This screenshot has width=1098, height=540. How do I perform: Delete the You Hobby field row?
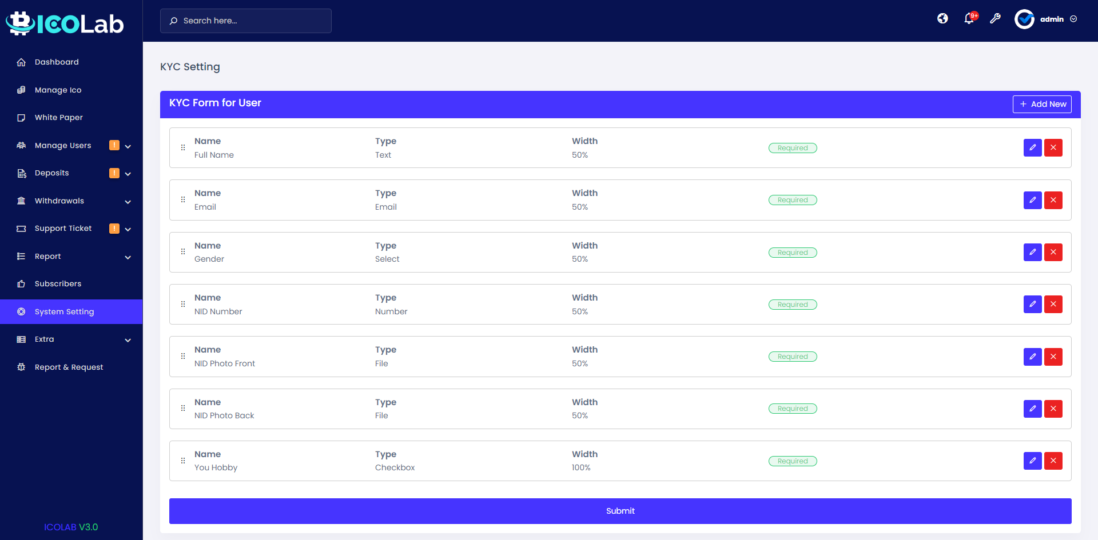pos(1053,461)
